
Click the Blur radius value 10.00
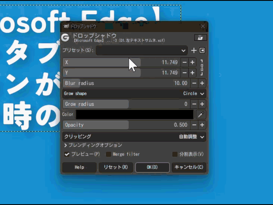pyautogui.click(x=181, y=83)
